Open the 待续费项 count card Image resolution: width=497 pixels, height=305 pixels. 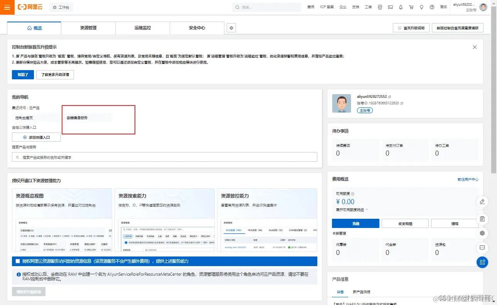click(x=355, y=150)
